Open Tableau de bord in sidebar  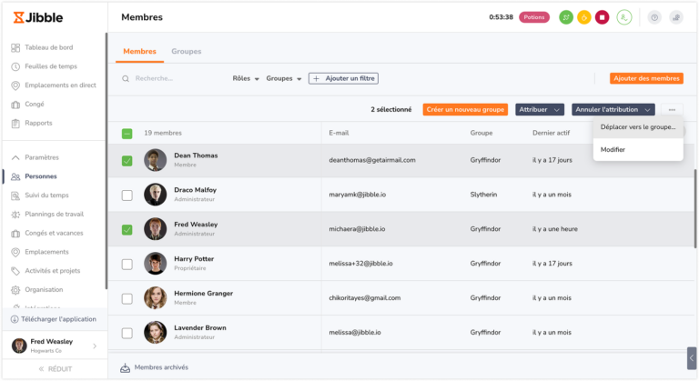48,47
